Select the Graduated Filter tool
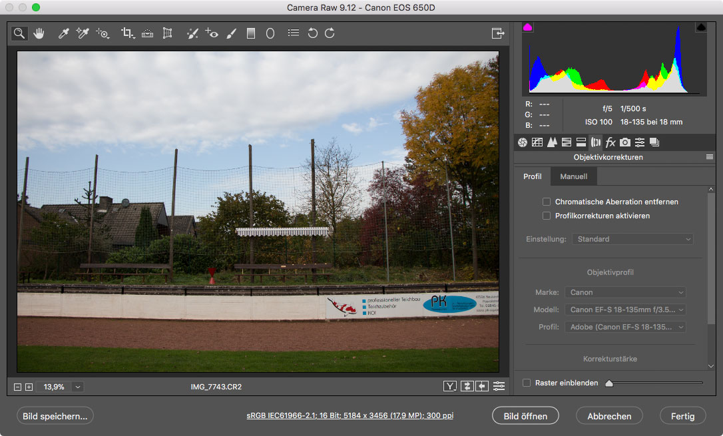 point(251,33)
